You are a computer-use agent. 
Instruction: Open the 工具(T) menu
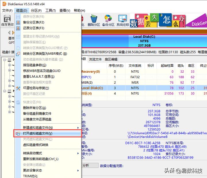(x=50, y=11)
